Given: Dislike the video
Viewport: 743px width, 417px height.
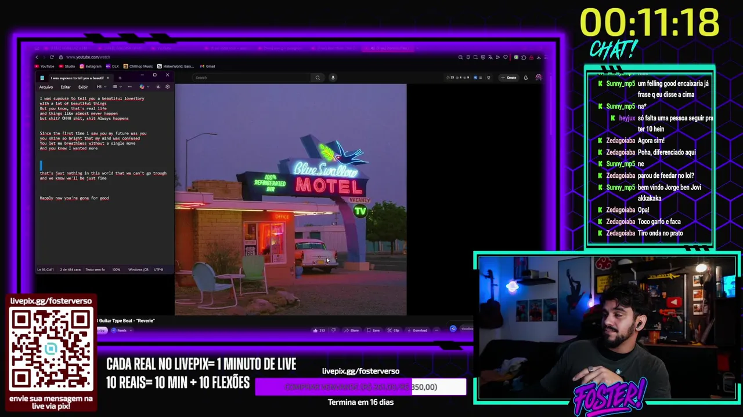Looking at the screenshot, I should coord(334,330).
